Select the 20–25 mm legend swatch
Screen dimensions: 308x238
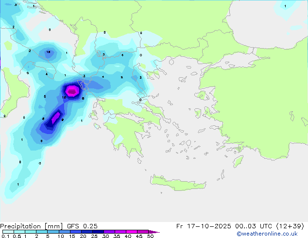pos(86,232)
